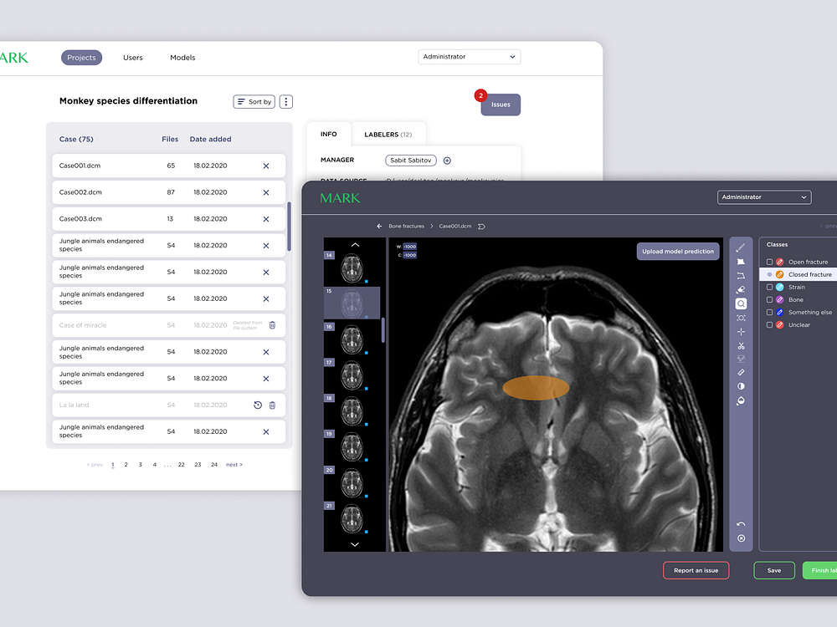Click Report an issue
This screenshot has width=837, height=627.
tap(696, 570)
